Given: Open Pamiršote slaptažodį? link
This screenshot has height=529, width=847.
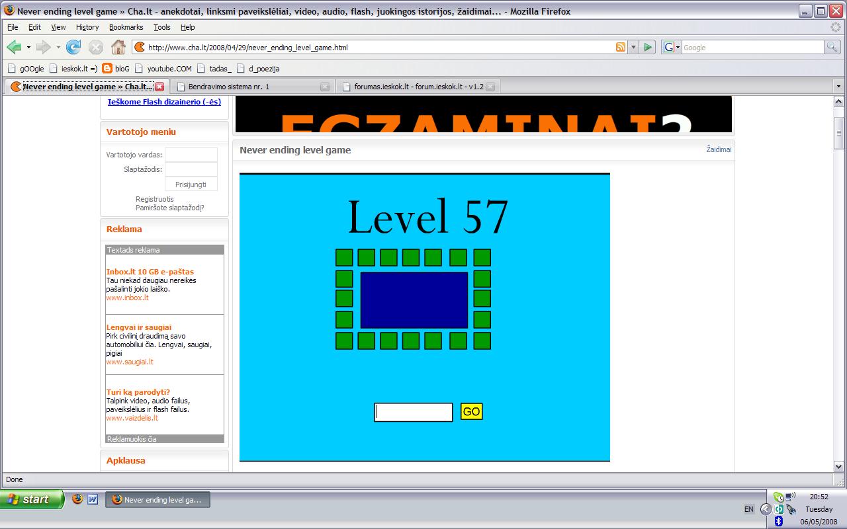Looking at the screenshot, I should pos(170,208).
